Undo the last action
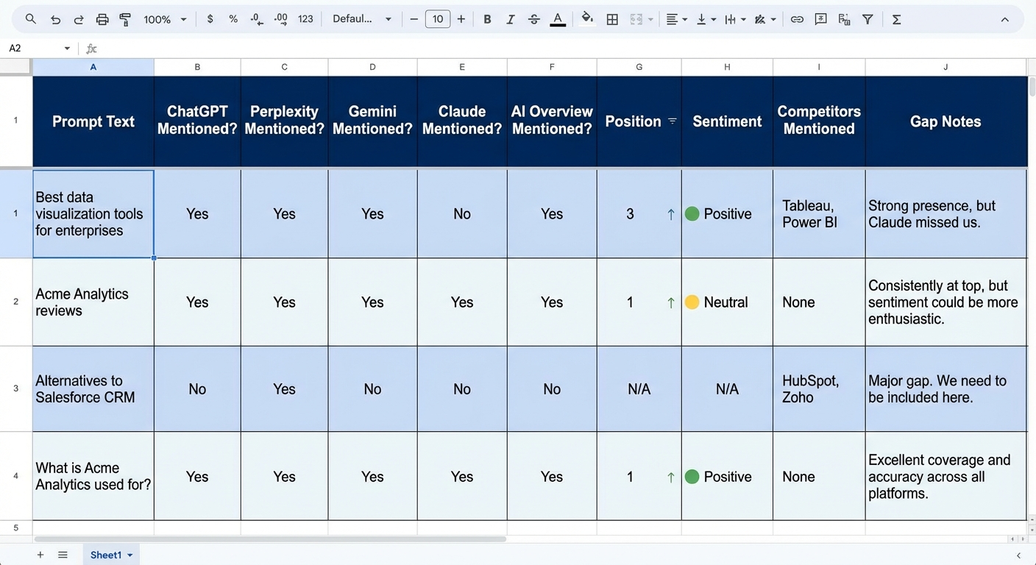1036x565 pixels. 55,19
